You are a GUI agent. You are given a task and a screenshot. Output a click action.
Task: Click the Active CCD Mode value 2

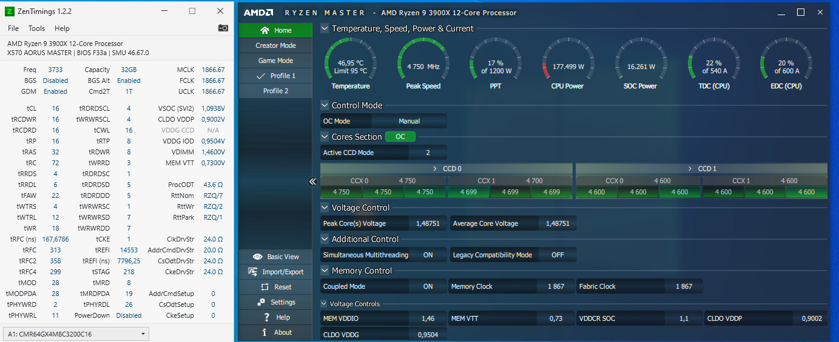(428, 153)
